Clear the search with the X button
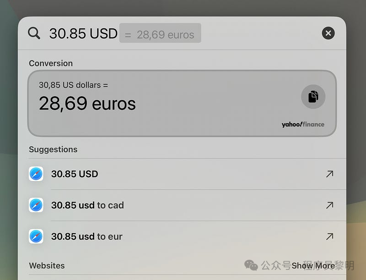366x280 pixels. [328, 33]
